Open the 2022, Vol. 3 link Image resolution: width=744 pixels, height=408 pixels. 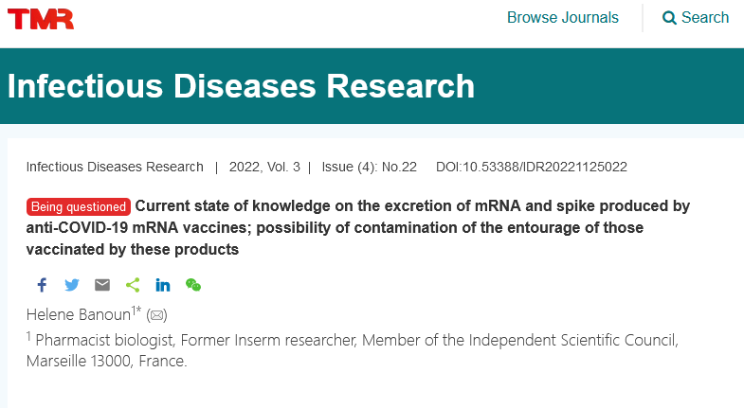pyautogui.click(x=264, y=167)
